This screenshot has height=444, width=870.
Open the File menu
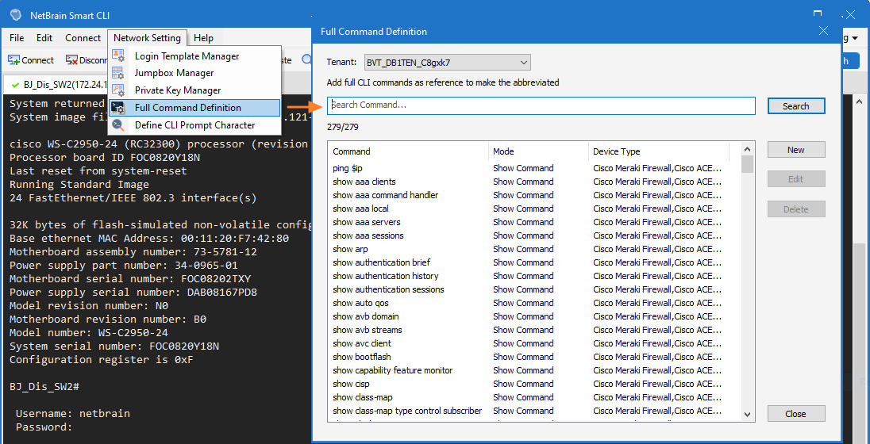pos(17,38)
